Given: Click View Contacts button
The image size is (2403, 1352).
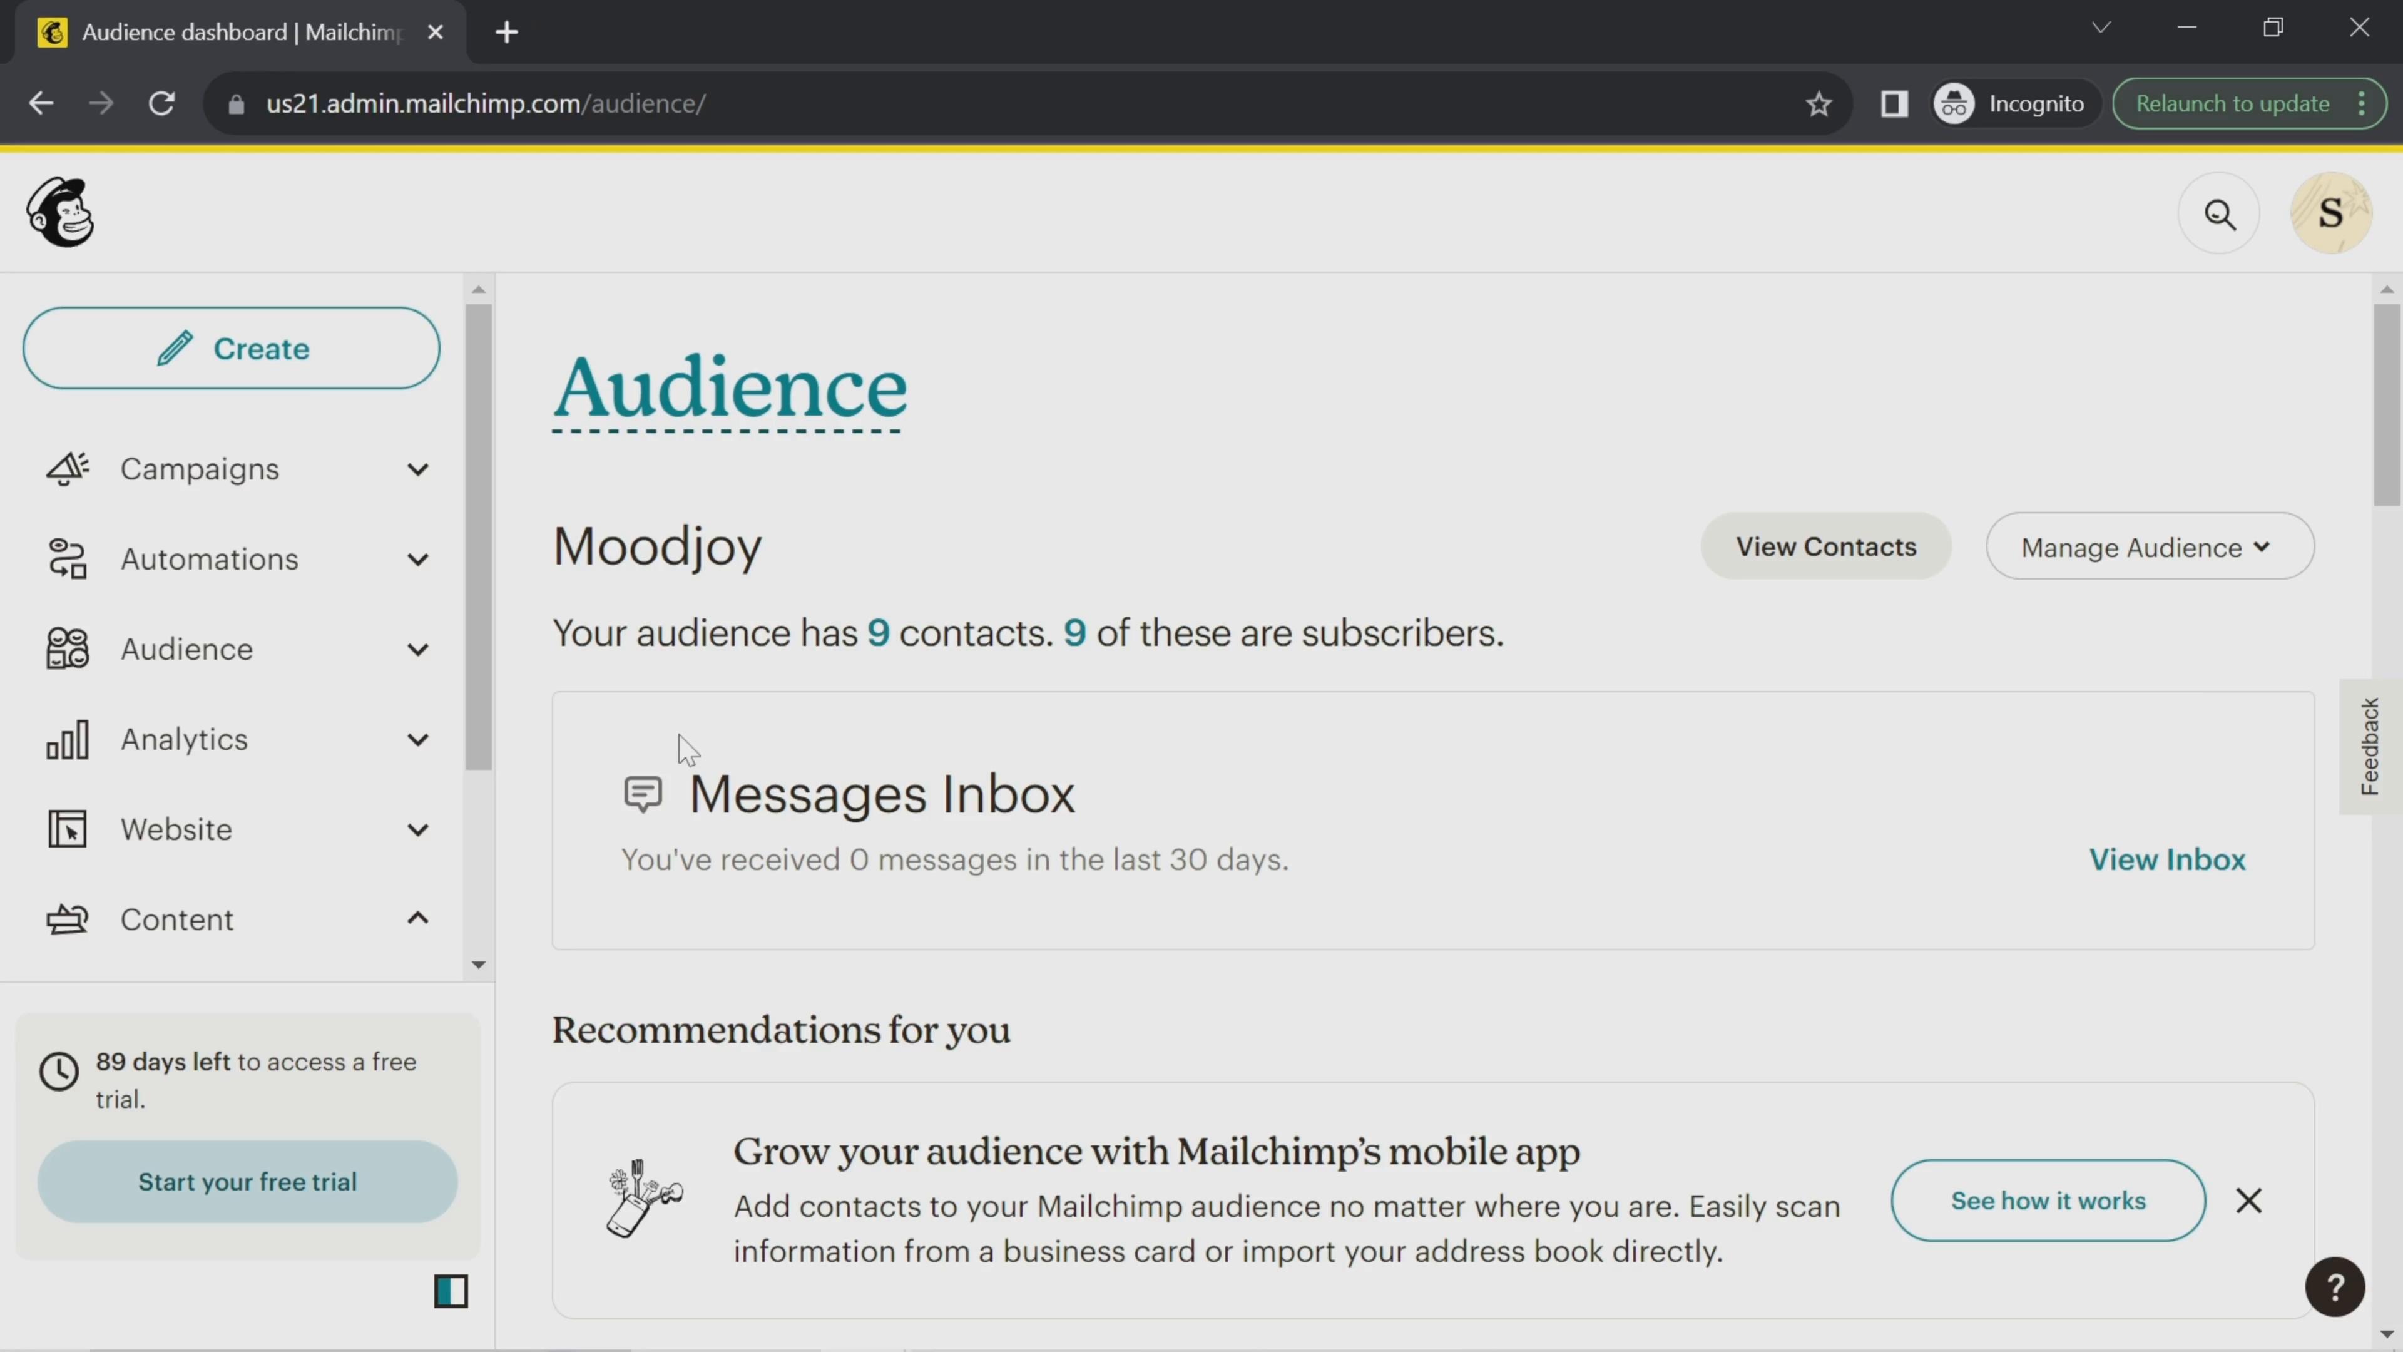Looking at the screenshot, I should [x=1825, y=546].
